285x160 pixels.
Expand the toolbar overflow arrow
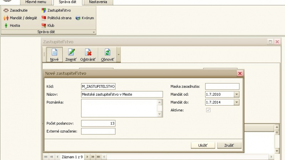(x=118, y=55)
